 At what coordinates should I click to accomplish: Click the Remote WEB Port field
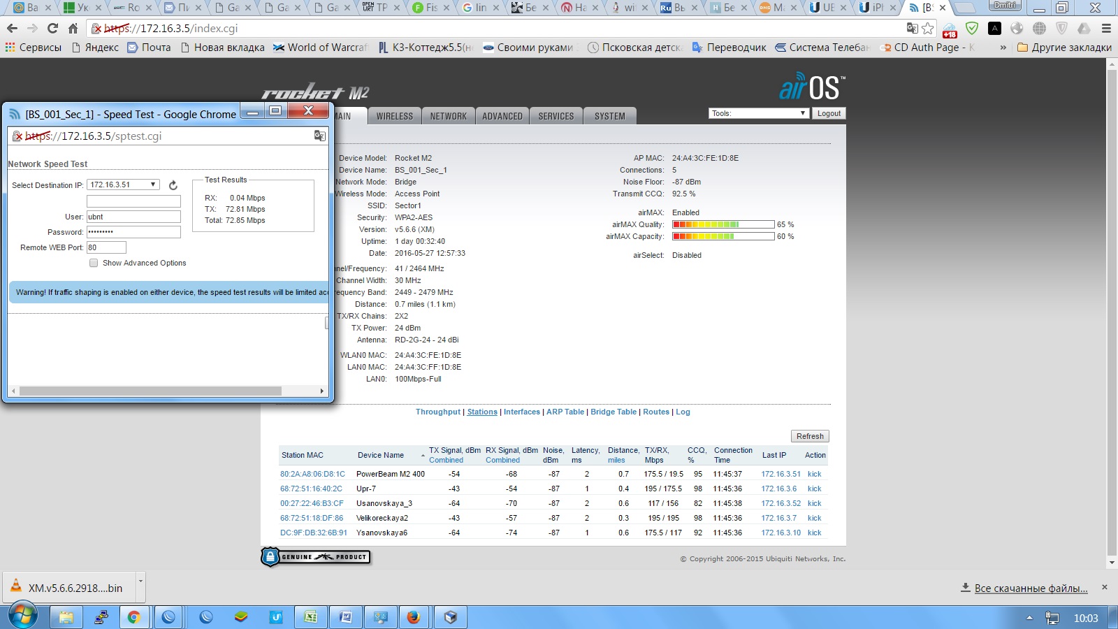coord(106,247)
